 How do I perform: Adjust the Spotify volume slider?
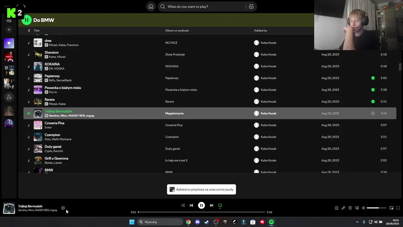click(x=377, y=208)
